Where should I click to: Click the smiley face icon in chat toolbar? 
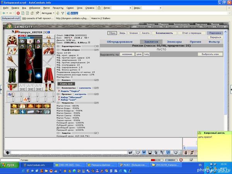[x=176, y=152]
